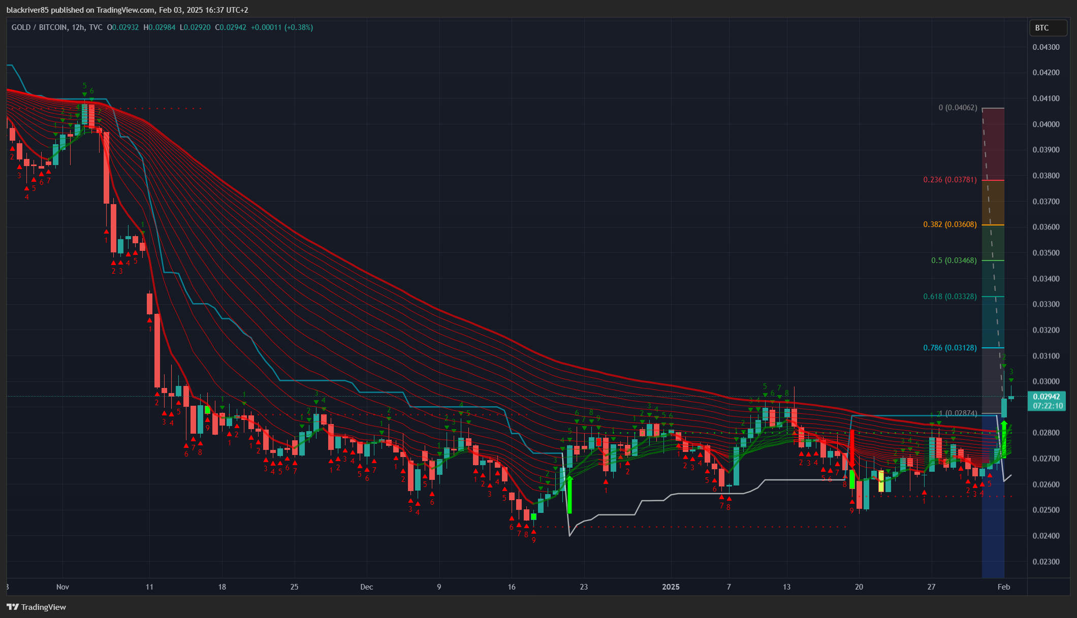Click the open value O0.02932
This screenshot has width=1077, height=618.
coord(122,27)
